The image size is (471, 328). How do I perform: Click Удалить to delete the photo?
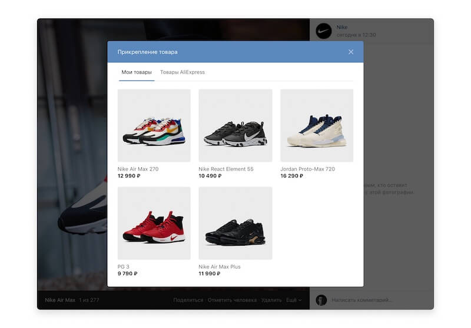271,300
